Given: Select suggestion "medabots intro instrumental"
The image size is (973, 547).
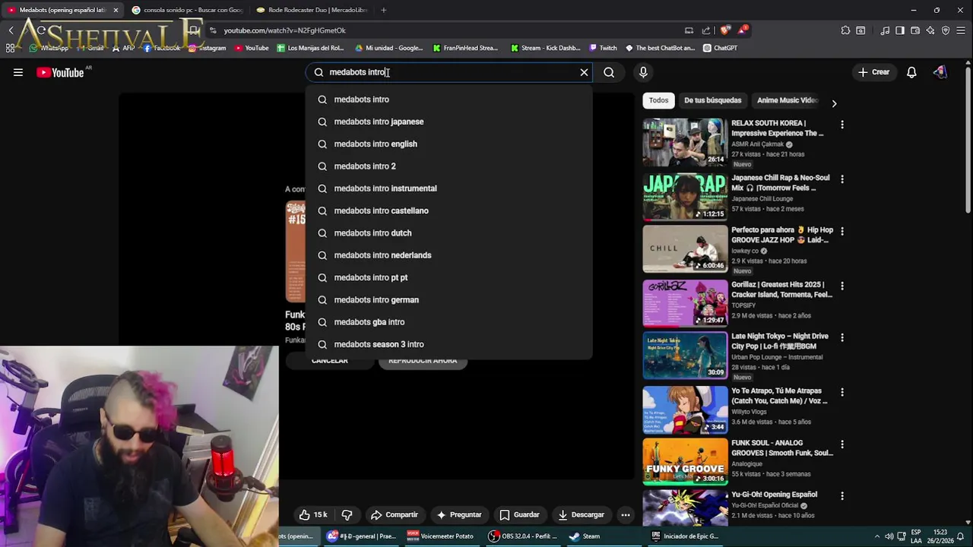Looking at the screenshot, I should coord(448,188).
